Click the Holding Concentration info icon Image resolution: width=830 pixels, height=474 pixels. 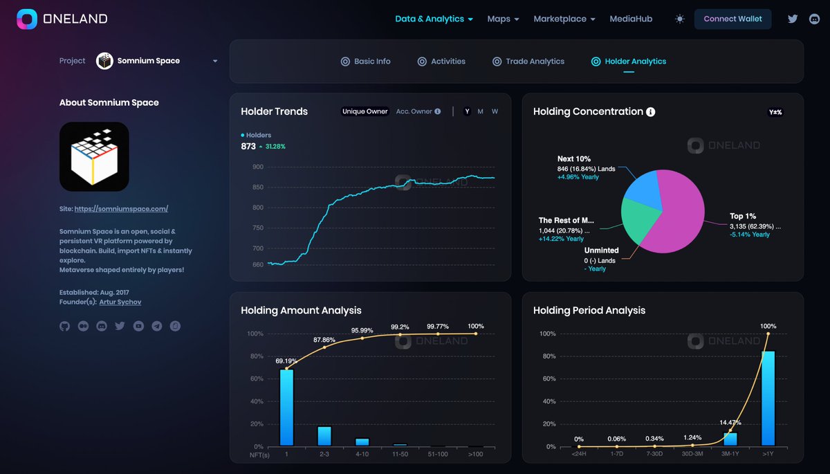[x=651, y=112]
